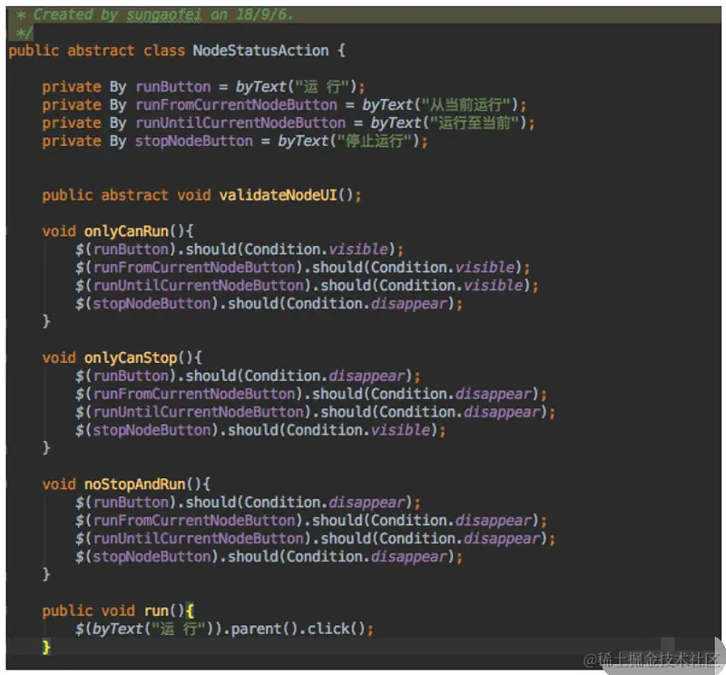Click $(stopNodeButton) visible line inside onlyCanStop

260,430
